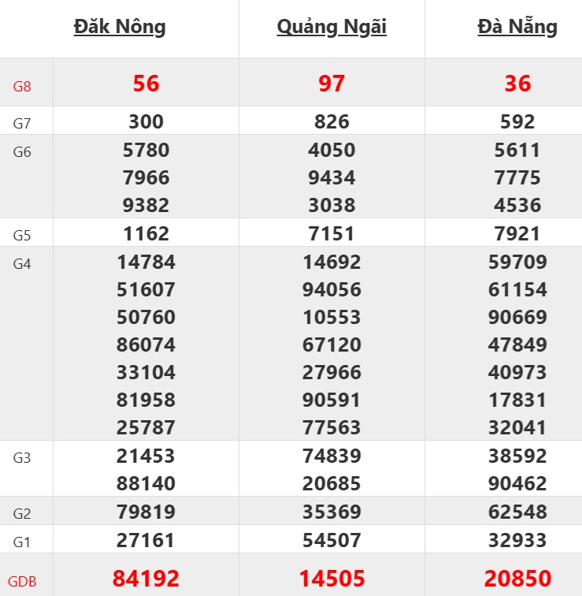Click the GDB special prize label
Screen dimensions: 582x596
tap(23, 583)
